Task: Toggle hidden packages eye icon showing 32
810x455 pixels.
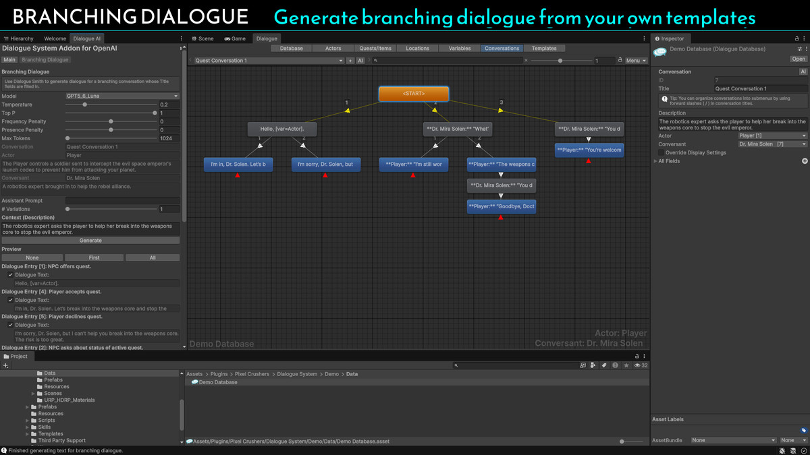Action: pyautogui.click(x=641, y=365)
